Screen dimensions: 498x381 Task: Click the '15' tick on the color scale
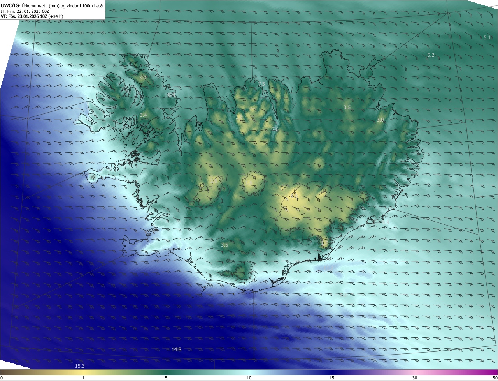click(x=332, y=378)
